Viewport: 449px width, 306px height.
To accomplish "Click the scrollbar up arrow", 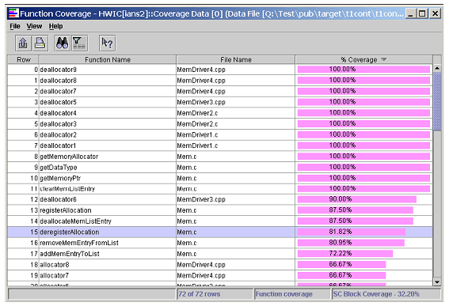I will click(437, 68).
